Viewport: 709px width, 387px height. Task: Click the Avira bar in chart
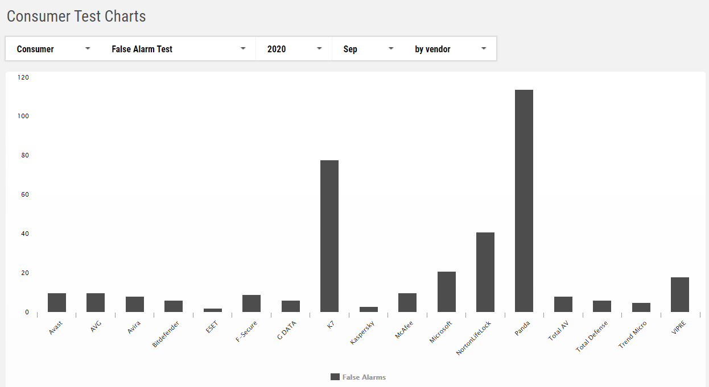click(x=135, y=304)
